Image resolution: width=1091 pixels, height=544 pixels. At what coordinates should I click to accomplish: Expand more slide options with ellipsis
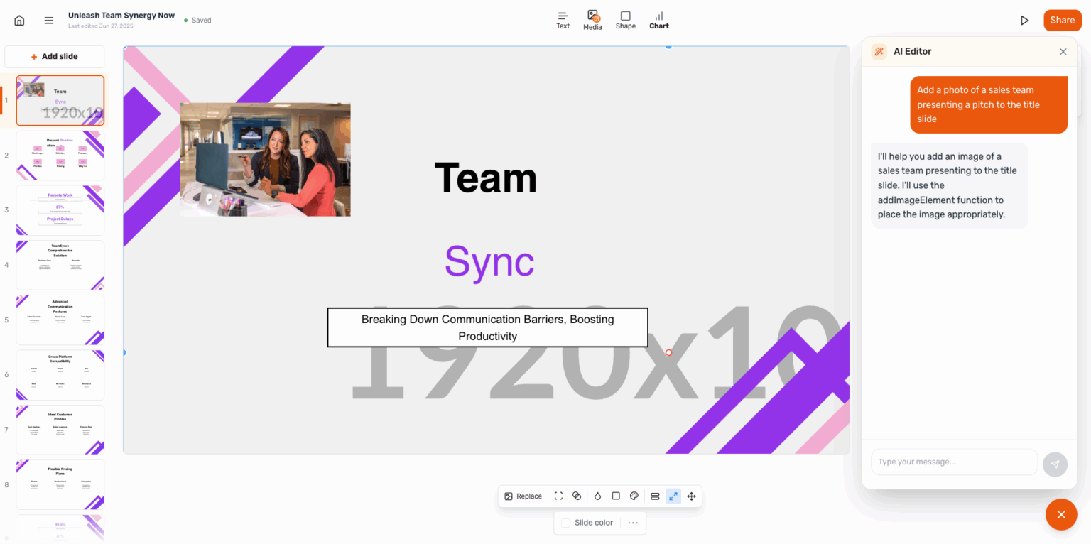(631, 522)
